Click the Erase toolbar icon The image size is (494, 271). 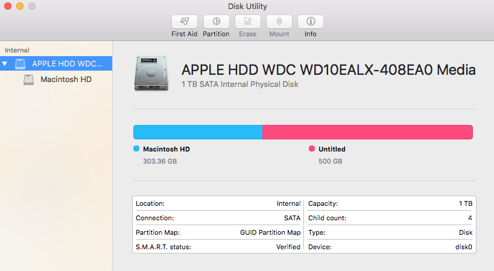(248, 22)
